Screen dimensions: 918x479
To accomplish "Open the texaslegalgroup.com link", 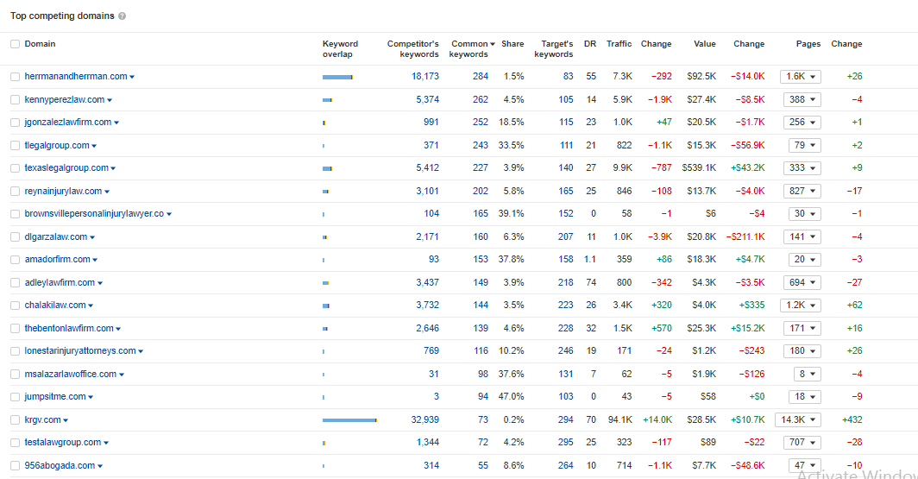I will pos(66,167).
